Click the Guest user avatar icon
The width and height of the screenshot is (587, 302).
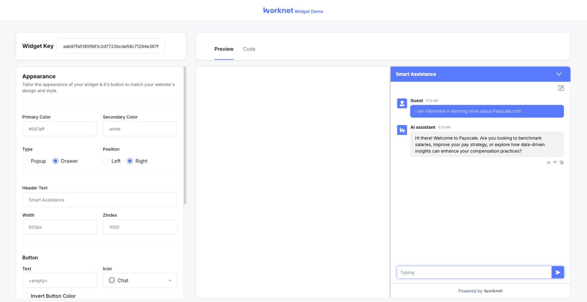402,104
